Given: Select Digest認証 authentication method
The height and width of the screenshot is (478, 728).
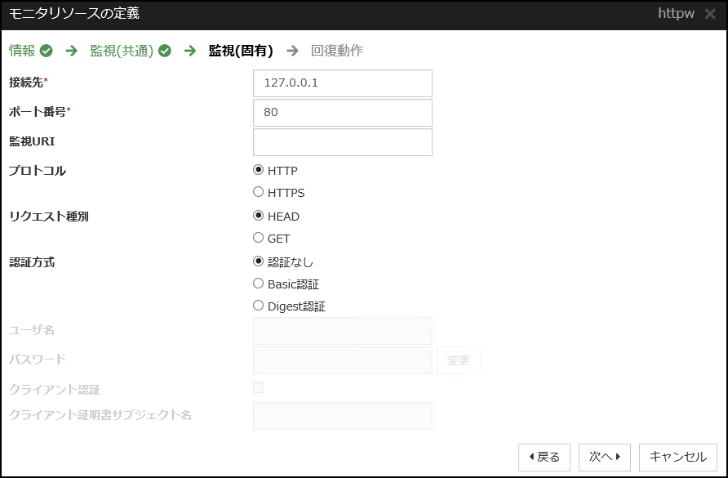Looking at the screenshot, I should click(259, 306).
